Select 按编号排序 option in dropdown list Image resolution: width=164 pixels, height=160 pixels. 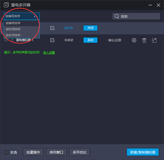click(22, 23)
